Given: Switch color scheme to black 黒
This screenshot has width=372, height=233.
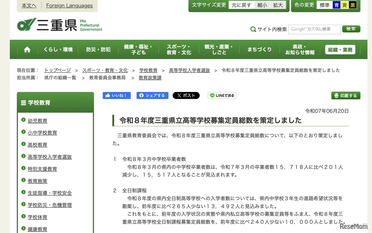Looking at the screenshot, I should (353, 5).
